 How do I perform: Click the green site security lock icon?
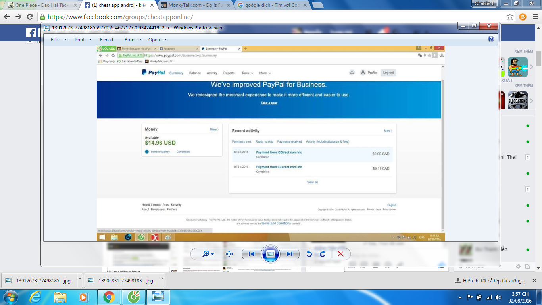point(43,17)
